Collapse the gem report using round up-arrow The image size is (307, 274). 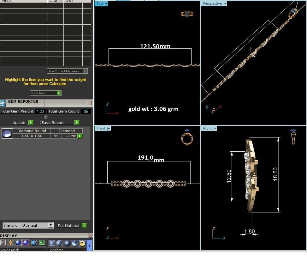point(46,117)
